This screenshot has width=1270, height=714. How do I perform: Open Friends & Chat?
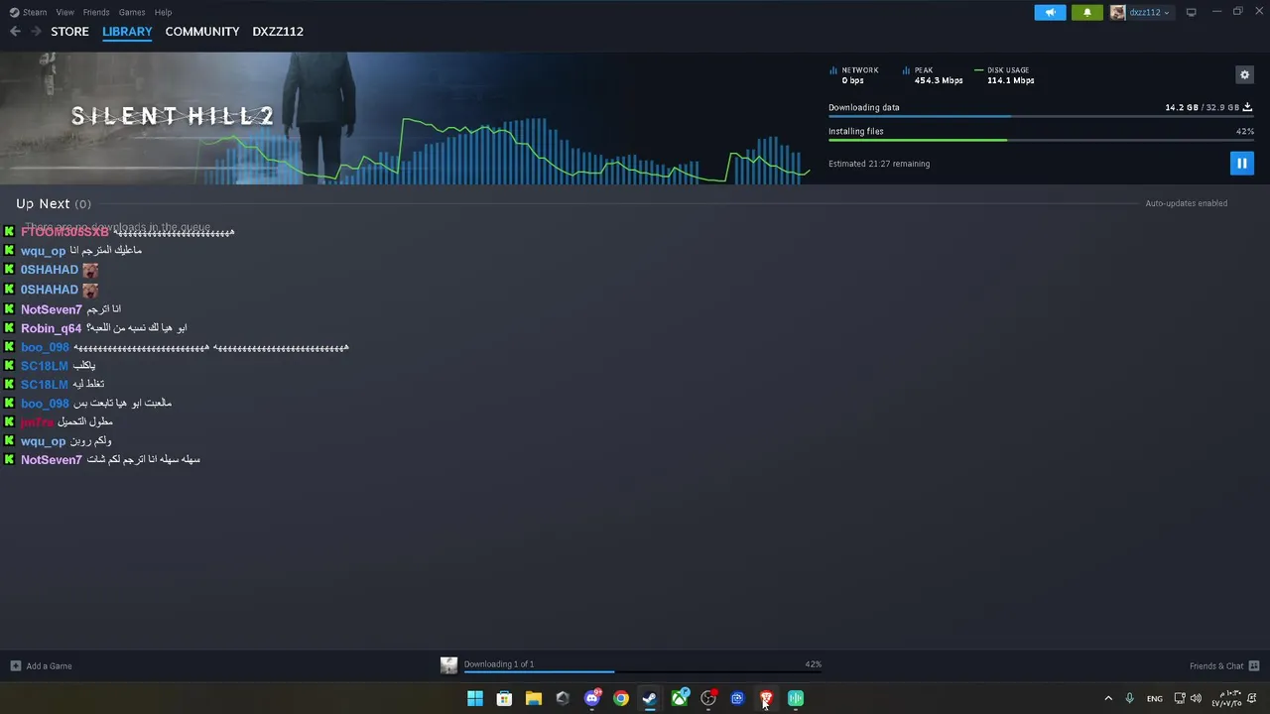[1224, 666]
